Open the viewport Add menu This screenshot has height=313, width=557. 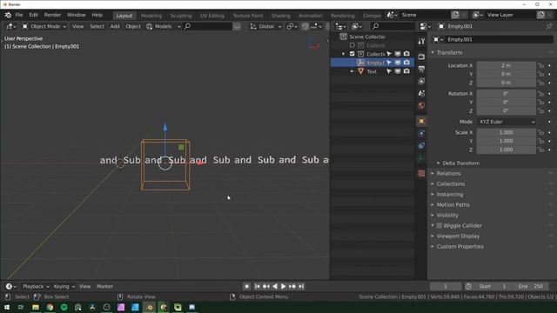[115, 26]
